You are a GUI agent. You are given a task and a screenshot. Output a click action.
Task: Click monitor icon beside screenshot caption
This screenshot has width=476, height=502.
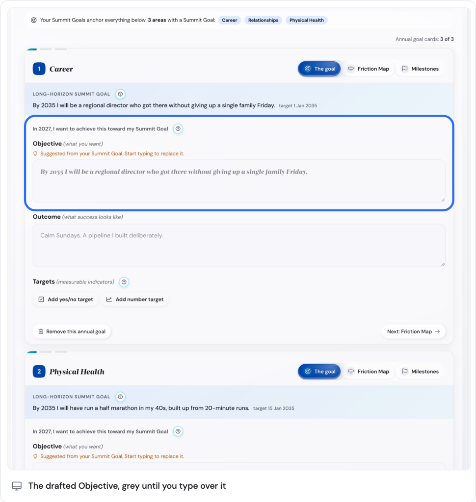[17, 486]
